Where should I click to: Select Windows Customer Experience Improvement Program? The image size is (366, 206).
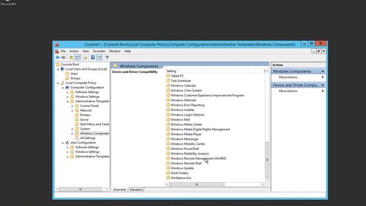[207, 96]
